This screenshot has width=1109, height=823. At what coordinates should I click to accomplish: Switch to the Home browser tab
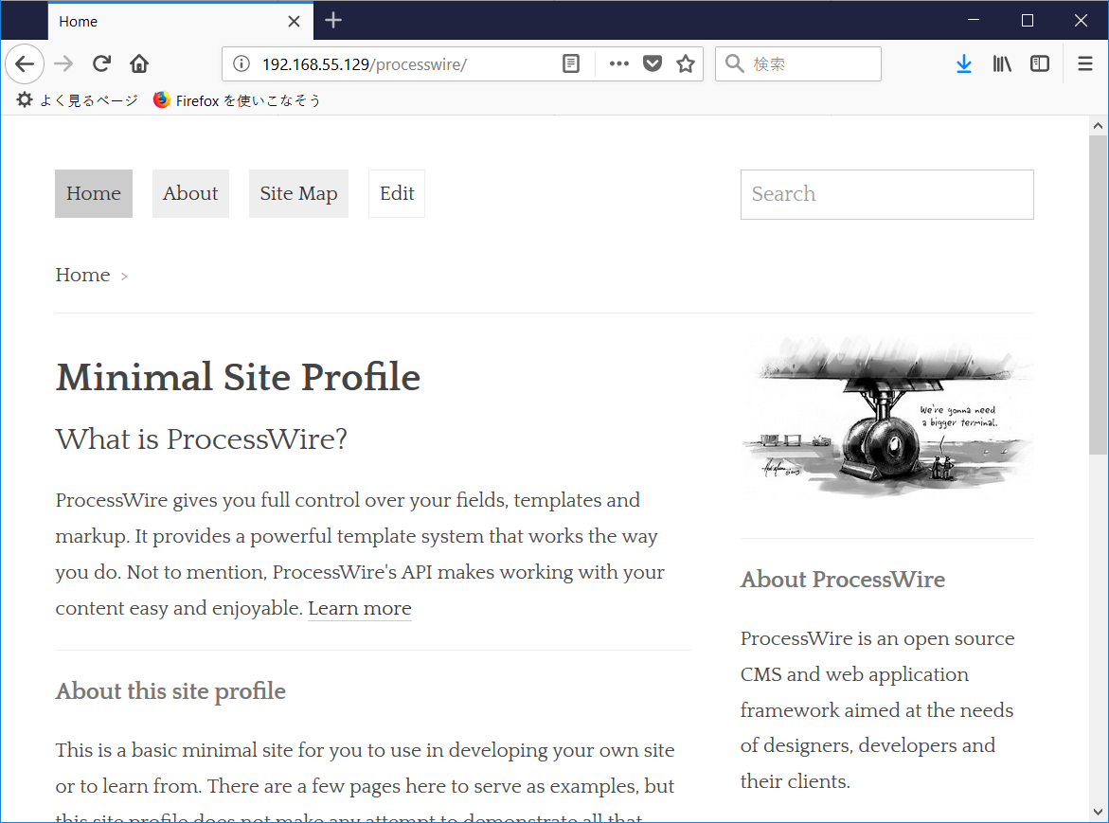(142, 21)
